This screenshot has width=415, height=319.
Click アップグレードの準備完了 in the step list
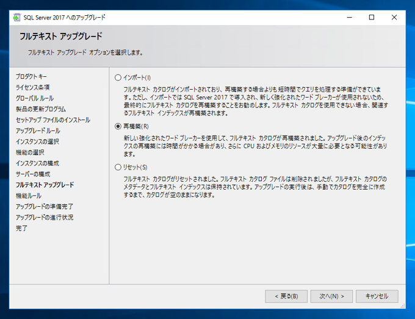click(44, 207)
